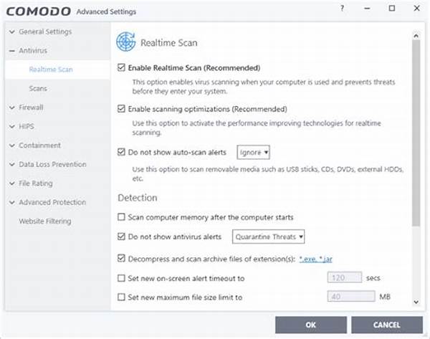Click the Advanced Settings title text
This screenshot has width=430, height=339.
106,11
